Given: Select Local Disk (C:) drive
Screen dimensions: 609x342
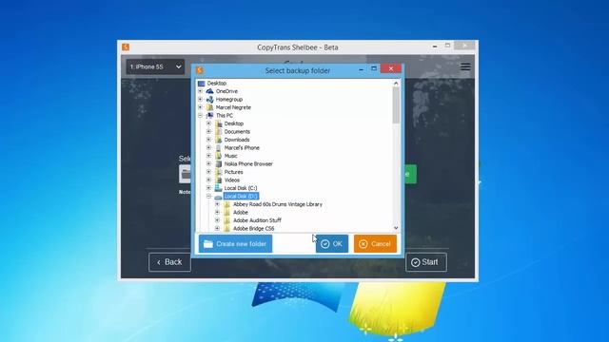Looking at the screenshot, I should [x=241, y=188].
